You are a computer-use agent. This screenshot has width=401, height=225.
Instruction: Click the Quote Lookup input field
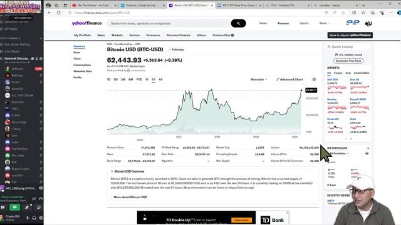tap(348, 47)
